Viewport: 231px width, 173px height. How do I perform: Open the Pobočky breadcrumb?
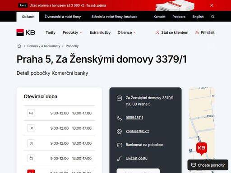[x=72, y=46]
